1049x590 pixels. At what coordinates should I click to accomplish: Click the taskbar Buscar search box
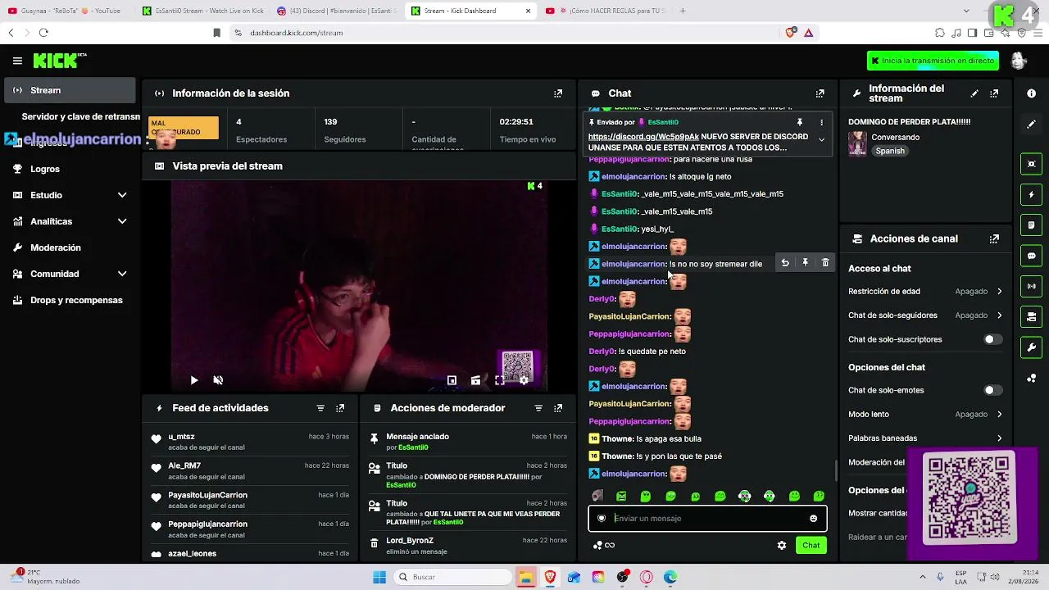(452, 577)
